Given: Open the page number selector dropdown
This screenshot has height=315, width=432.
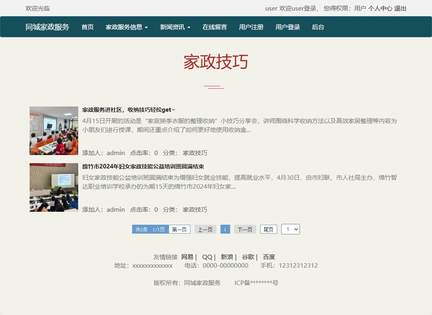Looking at the screenshot, I should [291, 229].
